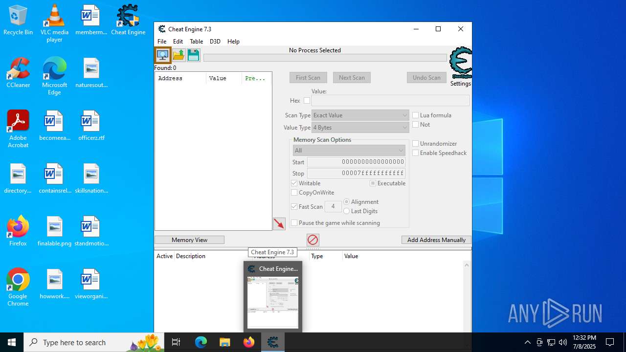626x352 pixels.
Task: Open Recycle Bin desktop icon
Action: click(x=18, y=21)
